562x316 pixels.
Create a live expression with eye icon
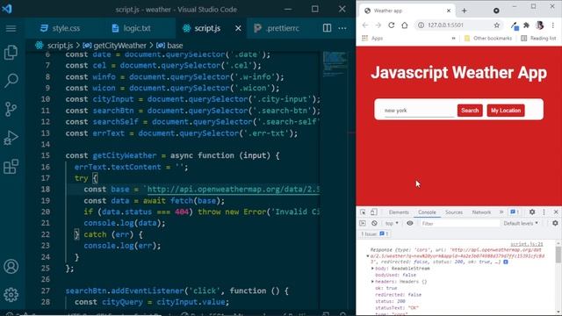410,223
